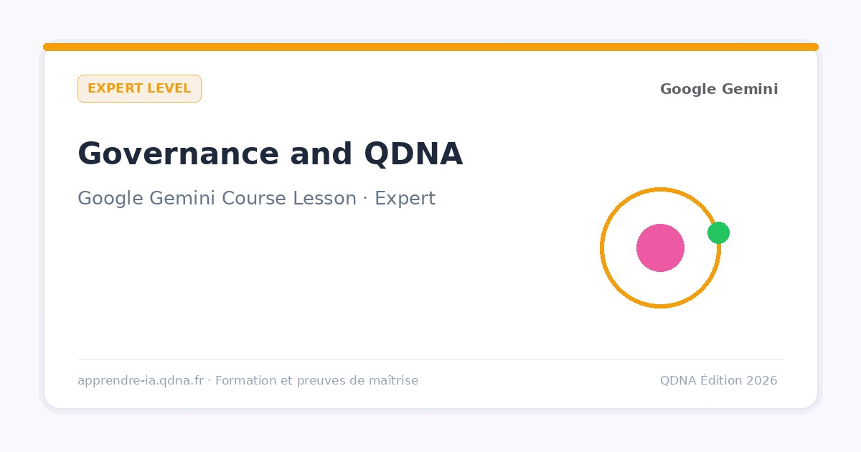Click the word Expert in the subtitle
The height and width of the screenshot is (452, 861).
point(405,199)
